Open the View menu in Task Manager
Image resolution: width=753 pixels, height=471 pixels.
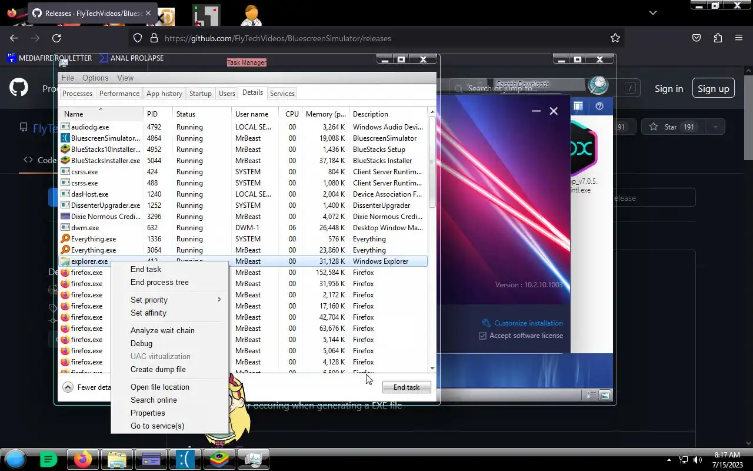[125, 78]
